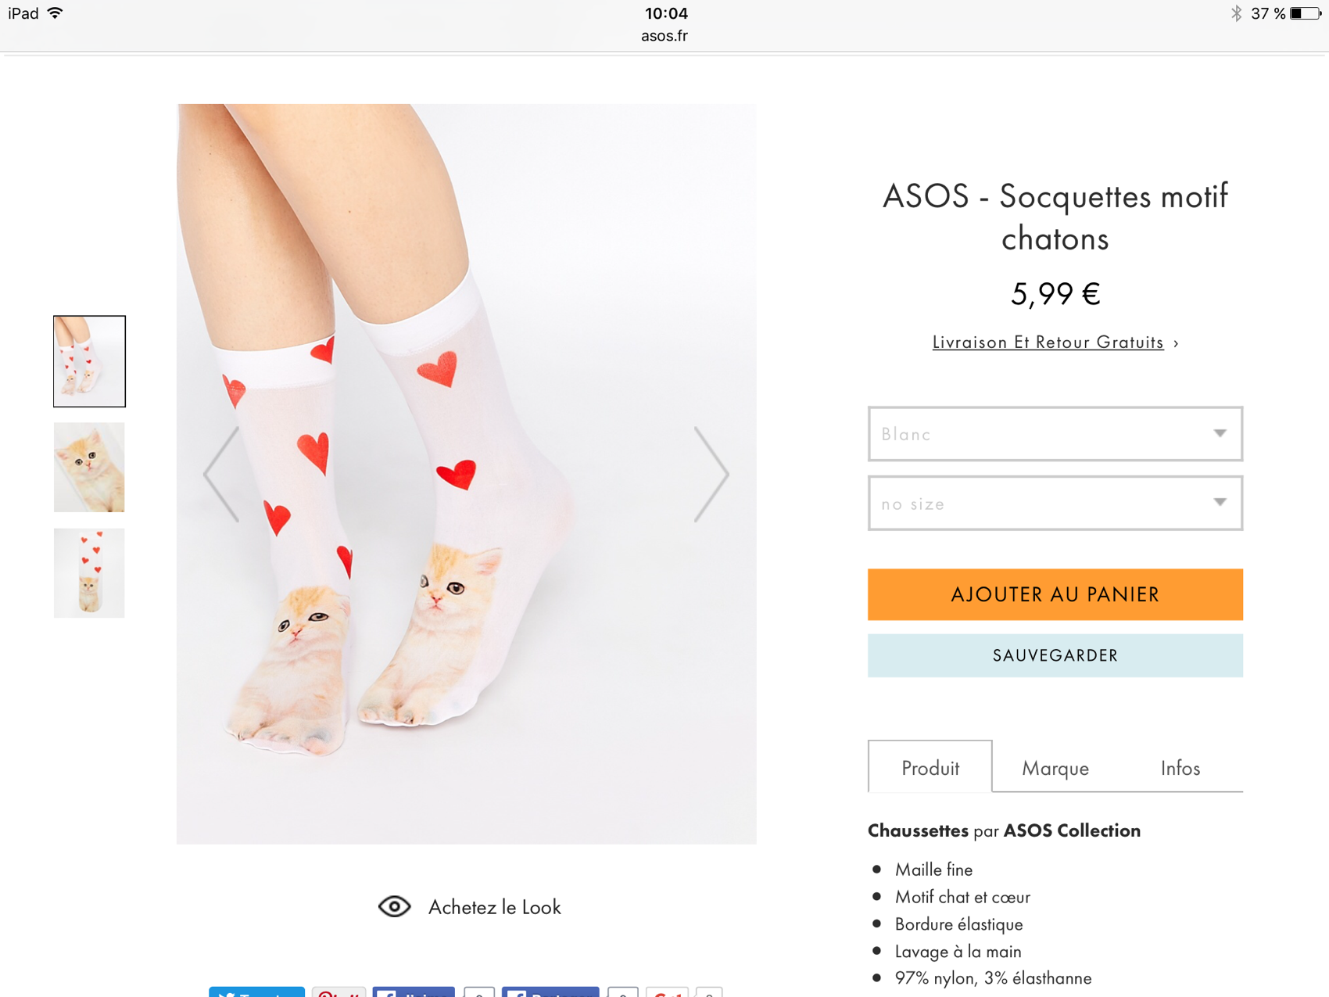Switch to the Marque tab
Viewport: 1329px width, 997px height.
[x=1055, y=768]
